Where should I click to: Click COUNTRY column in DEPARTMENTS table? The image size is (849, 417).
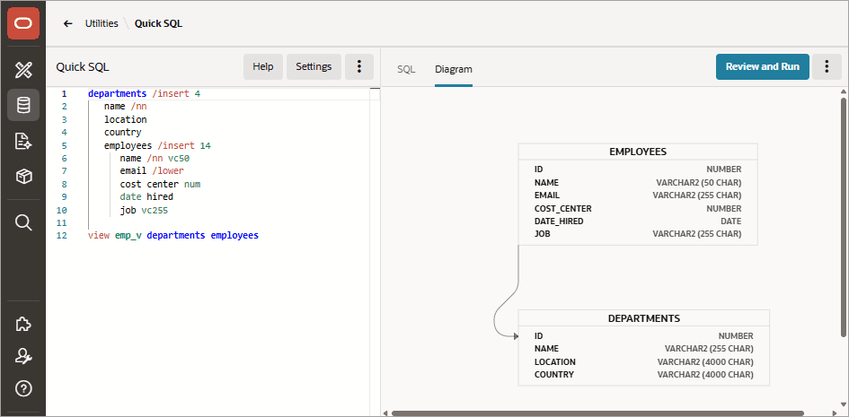tap(554, 375)
